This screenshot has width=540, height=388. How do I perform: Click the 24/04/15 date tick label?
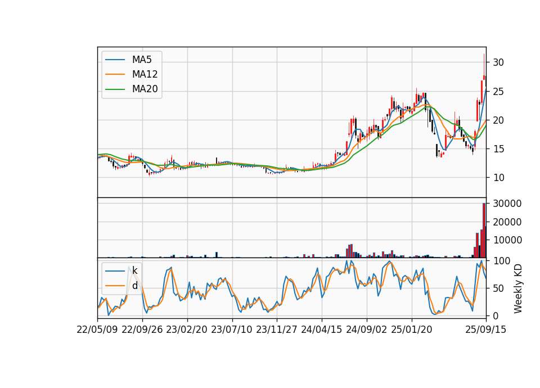(322, 330)
